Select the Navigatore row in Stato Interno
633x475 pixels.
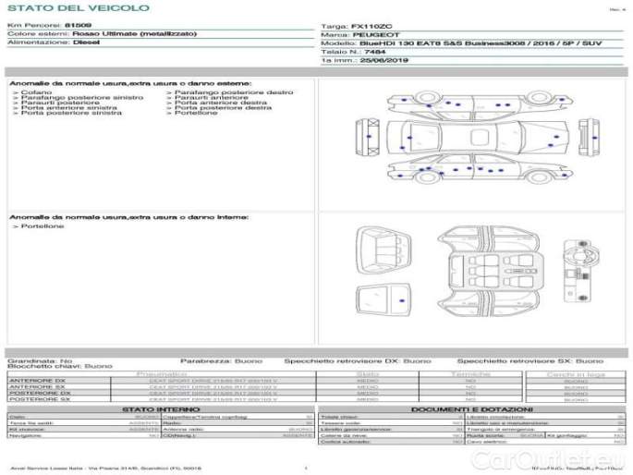coord(84,435)
